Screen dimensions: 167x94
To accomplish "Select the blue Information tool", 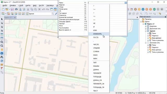I will 2,53.
